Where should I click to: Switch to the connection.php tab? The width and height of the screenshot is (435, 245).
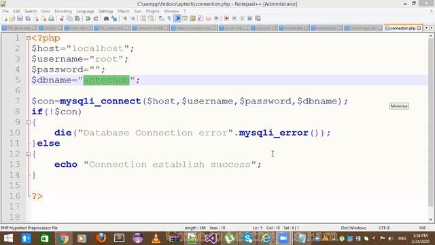click(402, 28)
